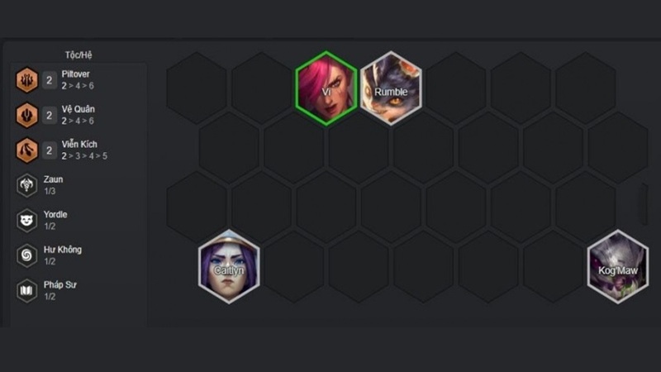Viewport: 661px width, 372px height.
Task: Click the Vệ Quân count badge
Action: [x=50, y=115]
